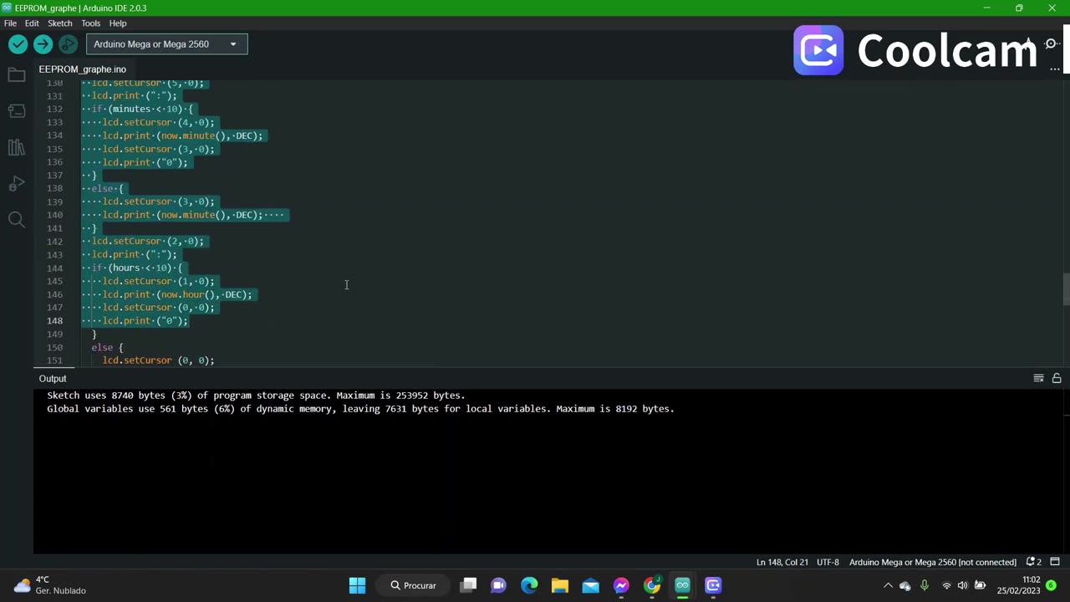Select the EEPROM_graphe.ino editor tab

(x=82, y=69)
